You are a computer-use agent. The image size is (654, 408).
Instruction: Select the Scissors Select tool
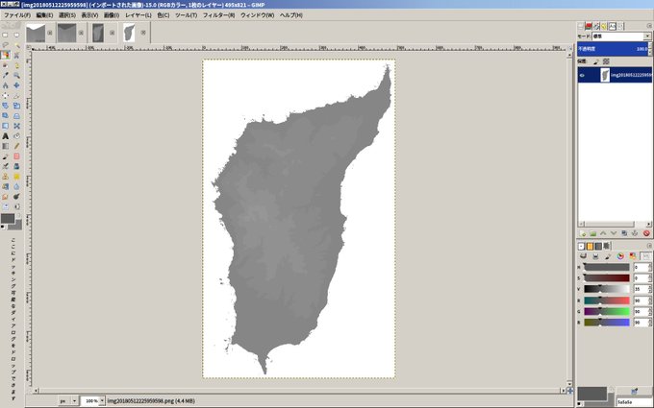coord(16,56)
